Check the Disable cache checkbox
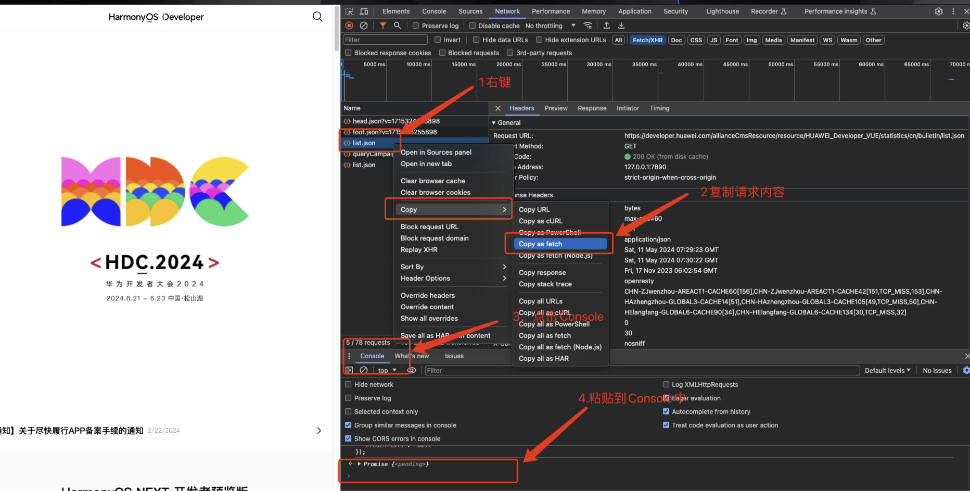 (x=473, y=26)
